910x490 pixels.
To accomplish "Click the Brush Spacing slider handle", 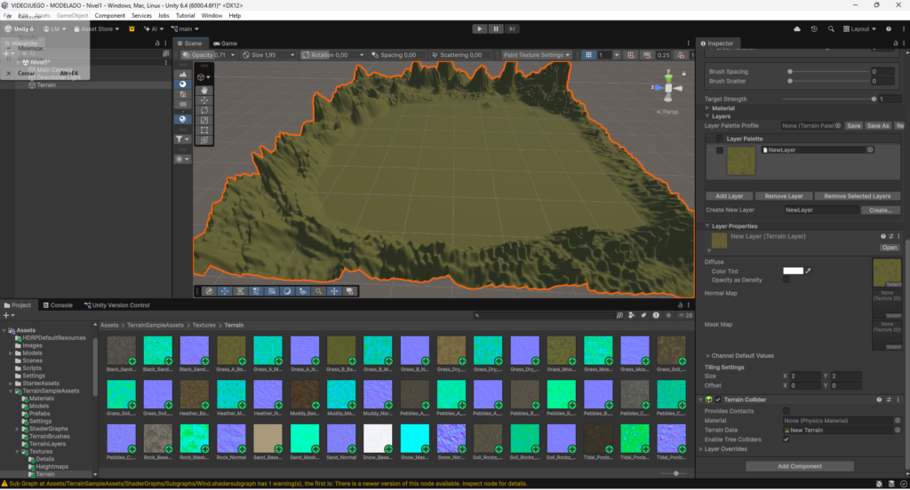I will tap(790, 71).
